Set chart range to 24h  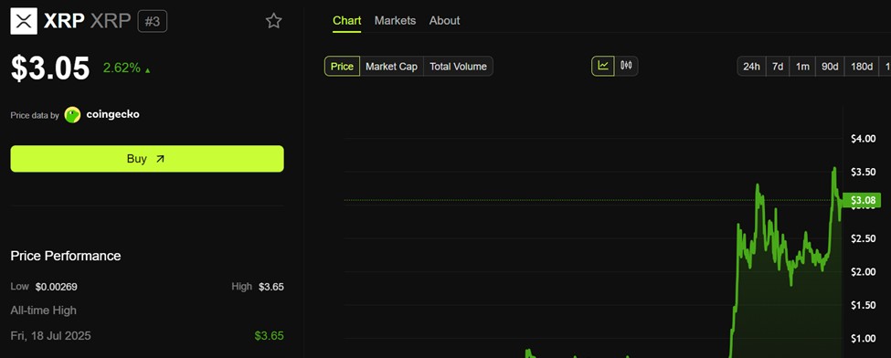pyautogui.click(x=751, y=67)
